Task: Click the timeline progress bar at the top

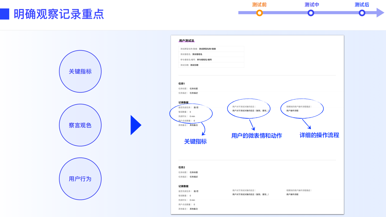Action: pyautogui.click(x=285, y=12)
